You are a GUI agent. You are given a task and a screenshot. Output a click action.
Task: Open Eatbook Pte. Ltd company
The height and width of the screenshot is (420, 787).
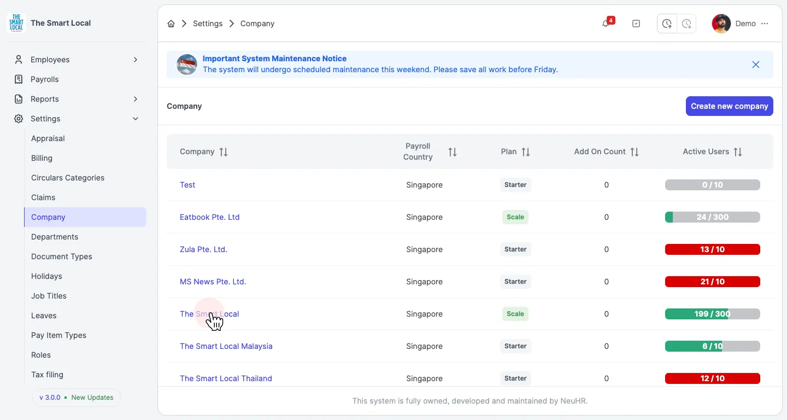click(210, 217)
